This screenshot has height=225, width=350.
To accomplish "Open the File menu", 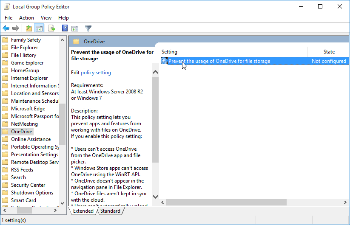I will click(9, 18).
